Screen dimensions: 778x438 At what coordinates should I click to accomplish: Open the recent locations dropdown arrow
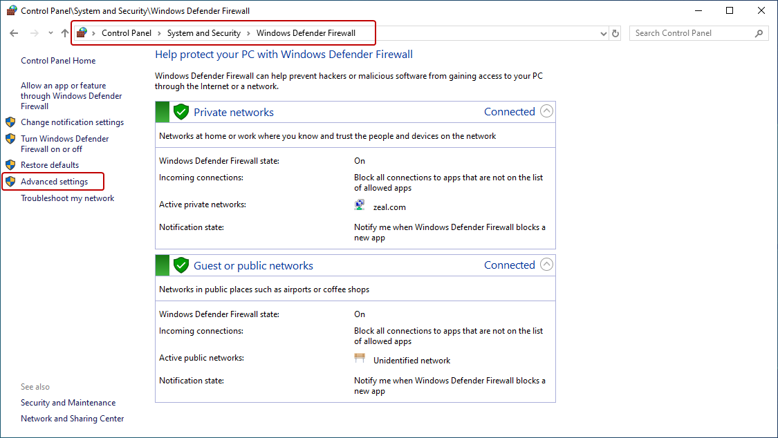click(50, 33)
